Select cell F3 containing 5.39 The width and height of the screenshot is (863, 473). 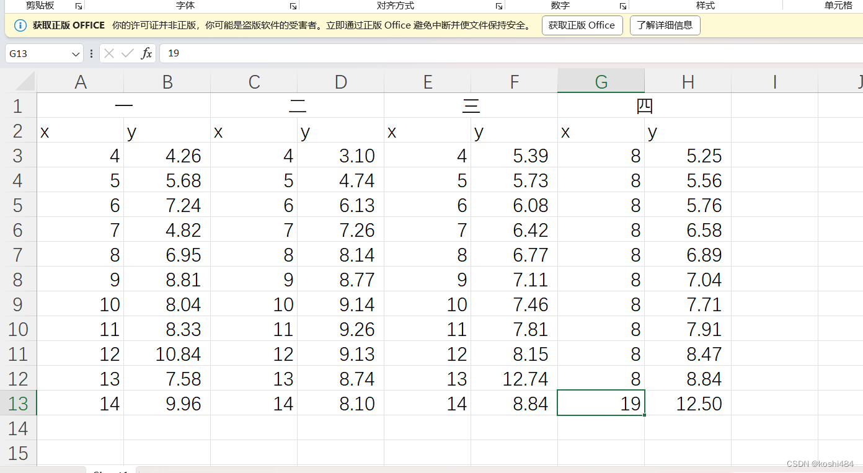[515, 156]
